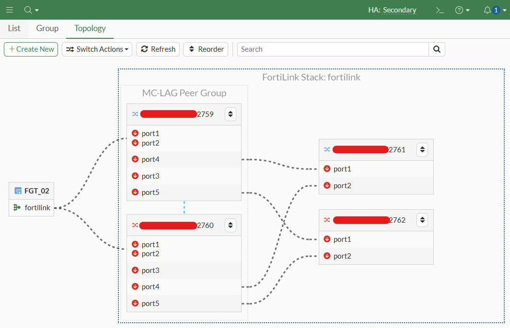Open the up-down selector for switch 2760
This screenshot has height=328, width=510.
point(231,225)
